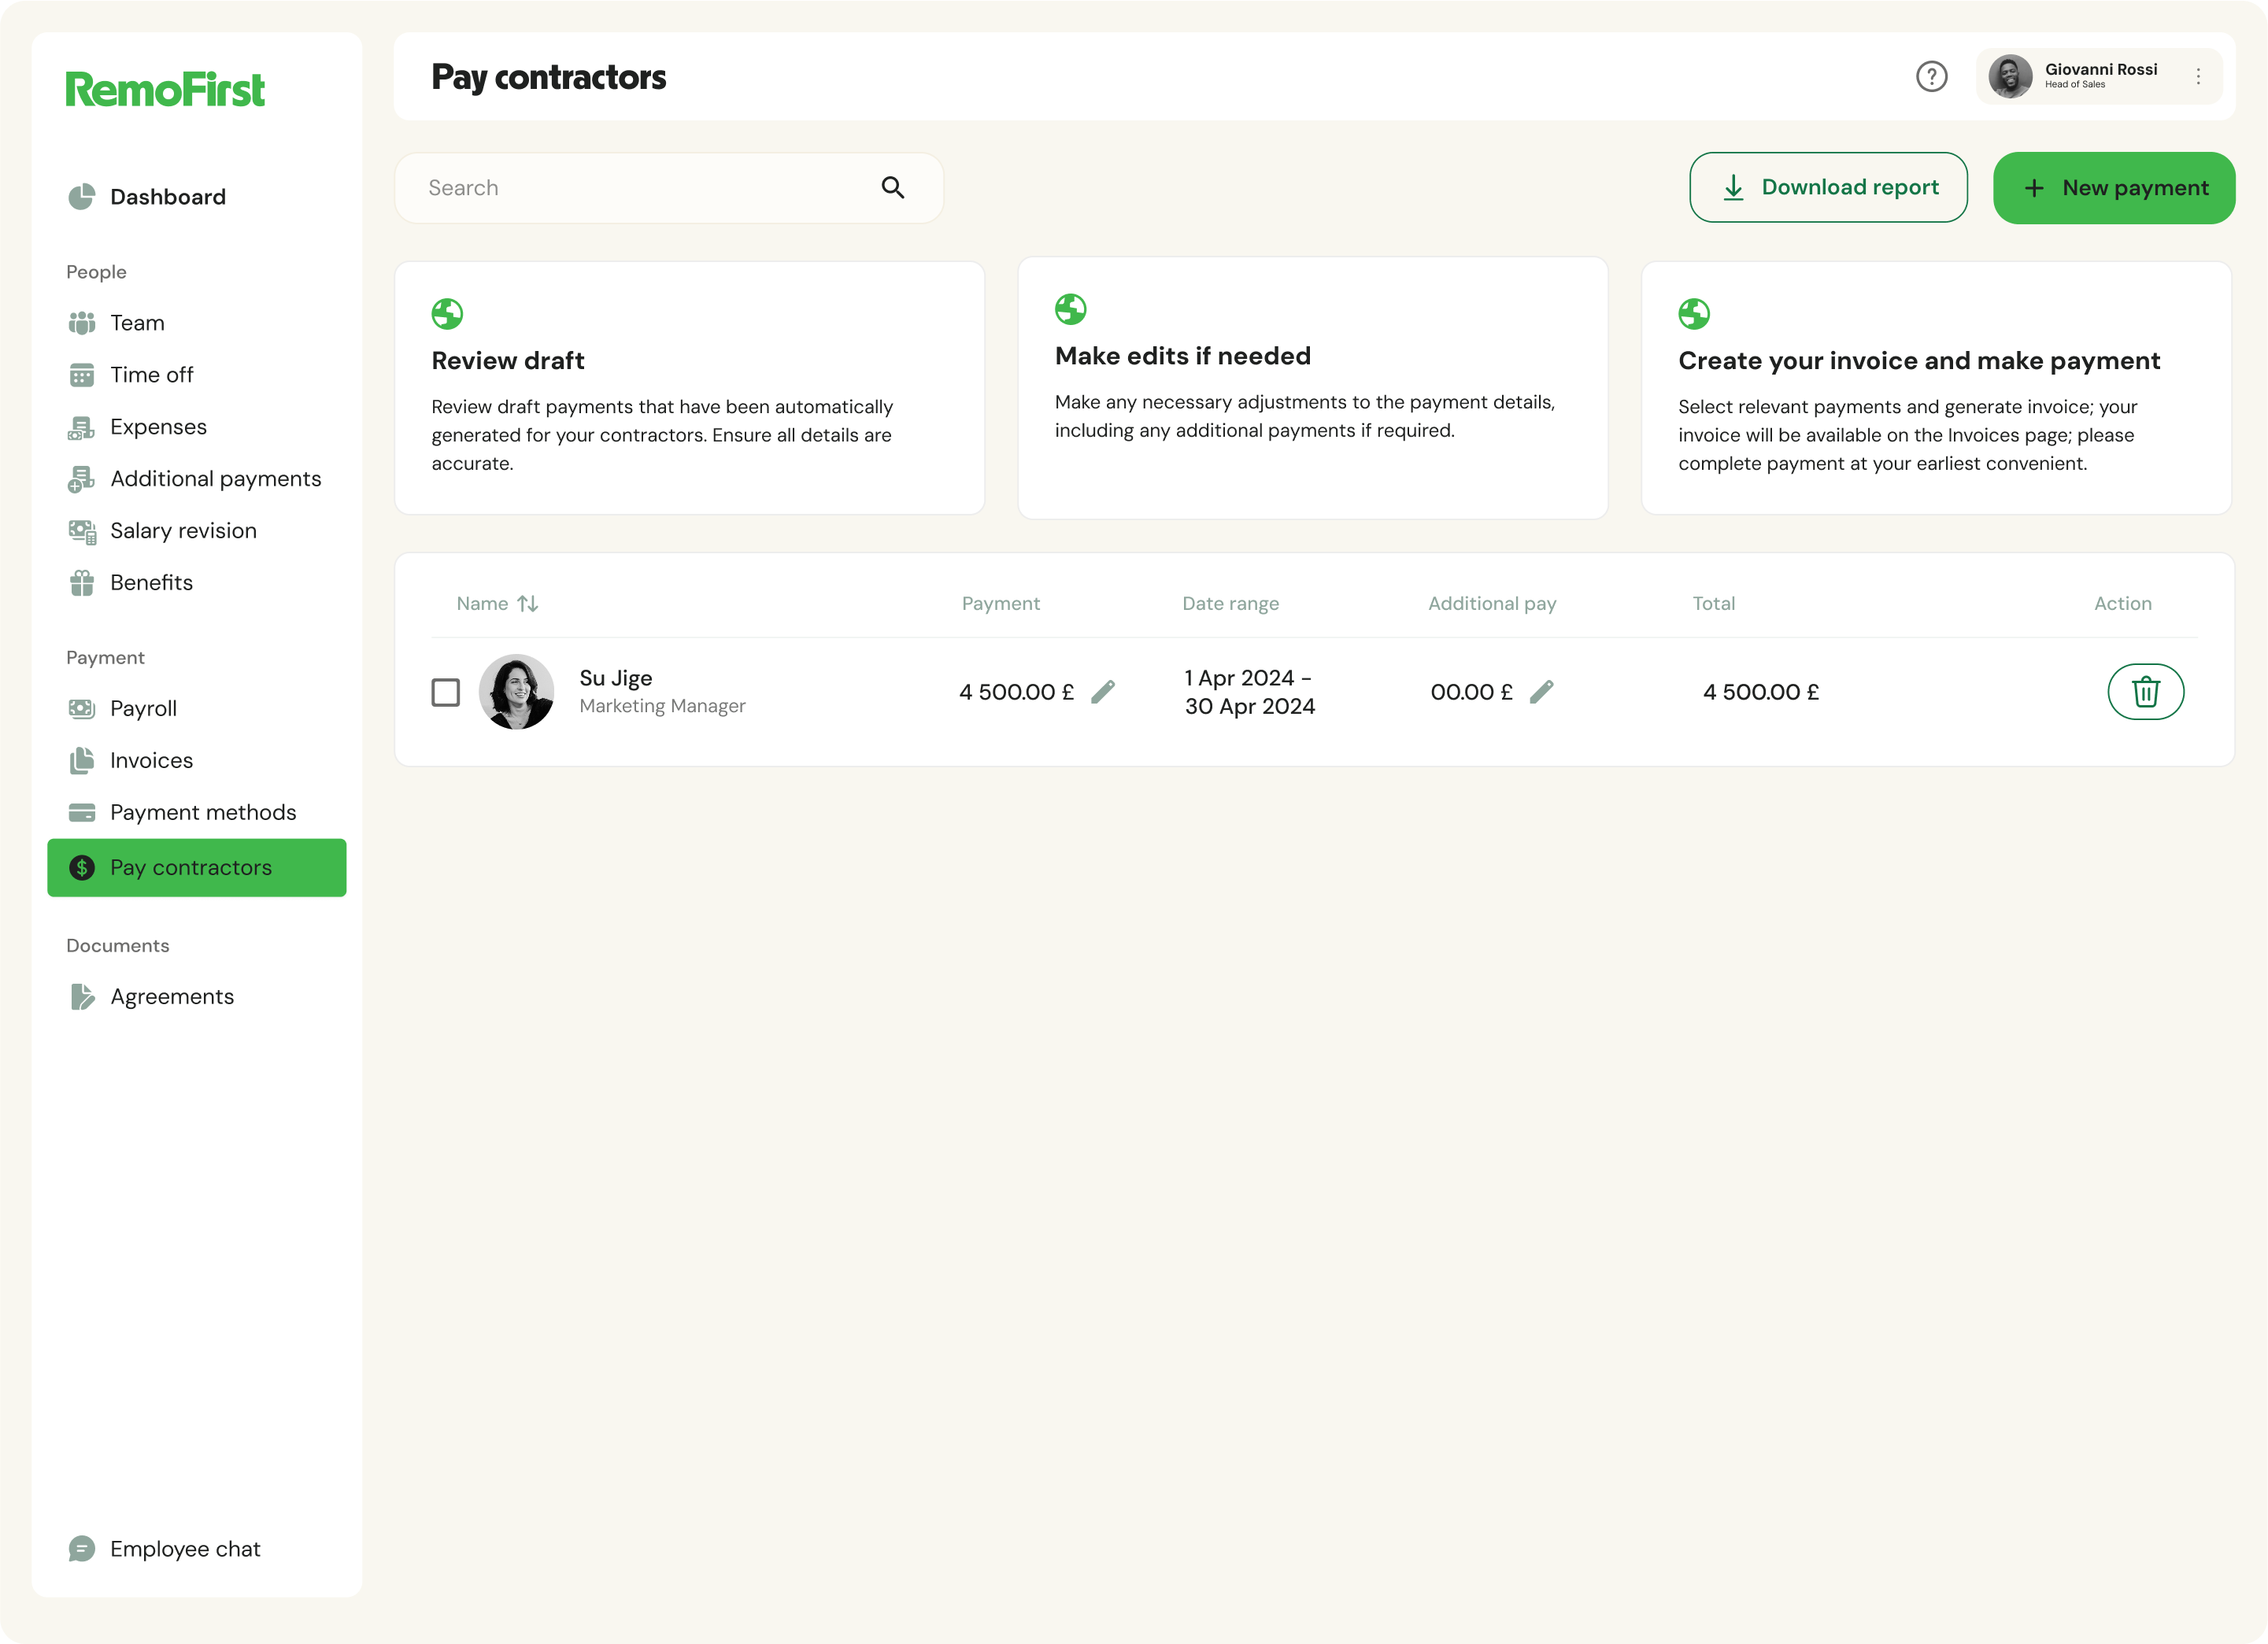The image size is (2268, 1644).
Task: Create a New payment
Action: point(2113,188)
